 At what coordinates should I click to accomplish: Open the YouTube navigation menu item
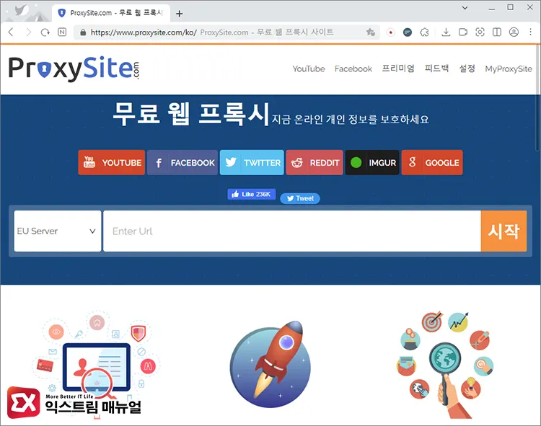coord(308,69)
